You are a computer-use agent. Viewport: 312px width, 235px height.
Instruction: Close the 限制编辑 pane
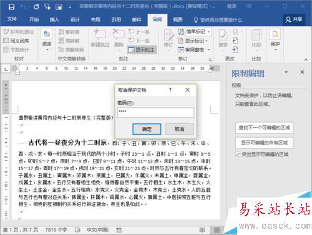[x=302, y=72]
